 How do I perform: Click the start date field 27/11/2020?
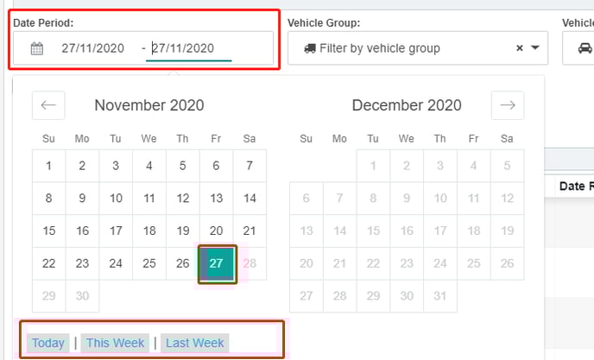[93, 48]
